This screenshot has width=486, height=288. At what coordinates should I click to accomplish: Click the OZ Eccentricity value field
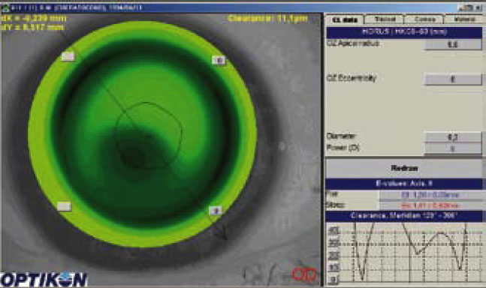(x=452, y=79)
